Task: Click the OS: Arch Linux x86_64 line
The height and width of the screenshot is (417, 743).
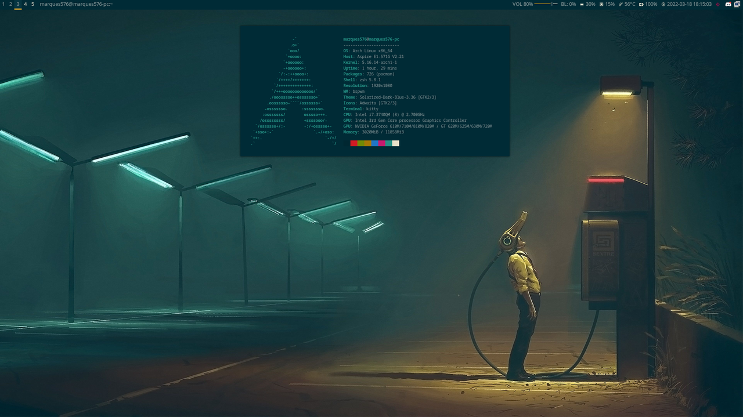Action: [x=367, y=51]
